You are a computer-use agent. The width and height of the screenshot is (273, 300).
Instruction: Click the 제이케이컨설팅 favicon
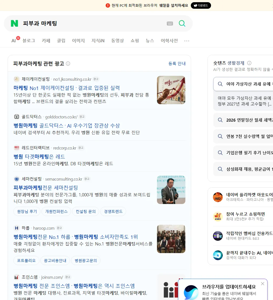pos(17,79)
